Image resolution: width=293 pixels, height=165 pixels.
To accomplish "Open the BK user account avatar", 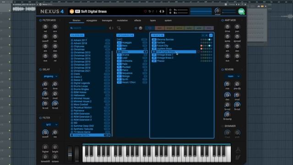I will point(241,11).
